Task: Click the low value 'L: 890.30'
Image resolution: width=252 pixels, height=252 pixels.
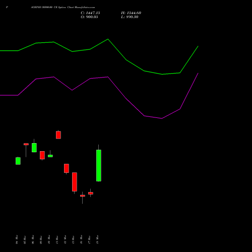Action: pyautogui.click(x=130, y=17)
